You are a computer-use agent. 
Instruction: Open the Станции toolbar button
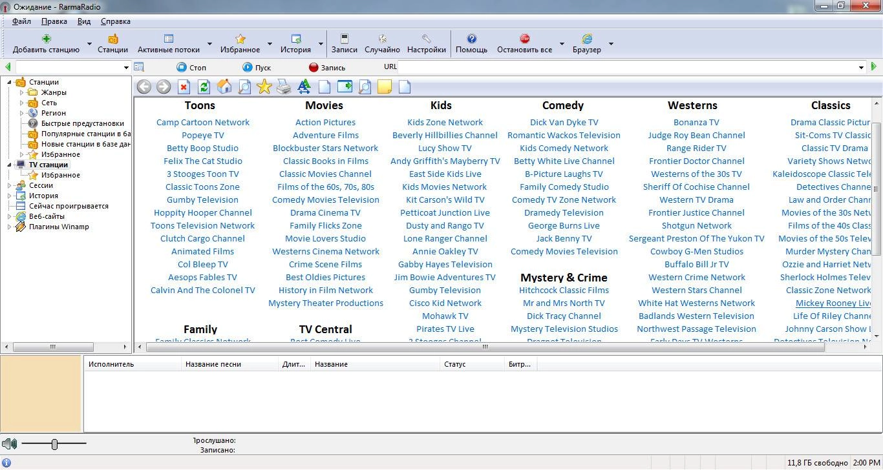[112, 44]
